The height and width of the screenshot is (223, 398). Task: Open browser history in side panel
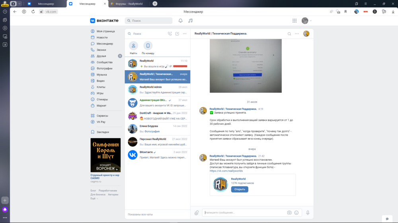click(x=5, y=12)
